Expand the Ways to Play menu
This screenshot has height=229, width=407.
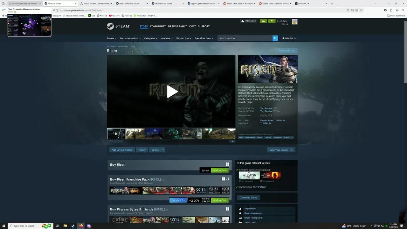[184, 38]
